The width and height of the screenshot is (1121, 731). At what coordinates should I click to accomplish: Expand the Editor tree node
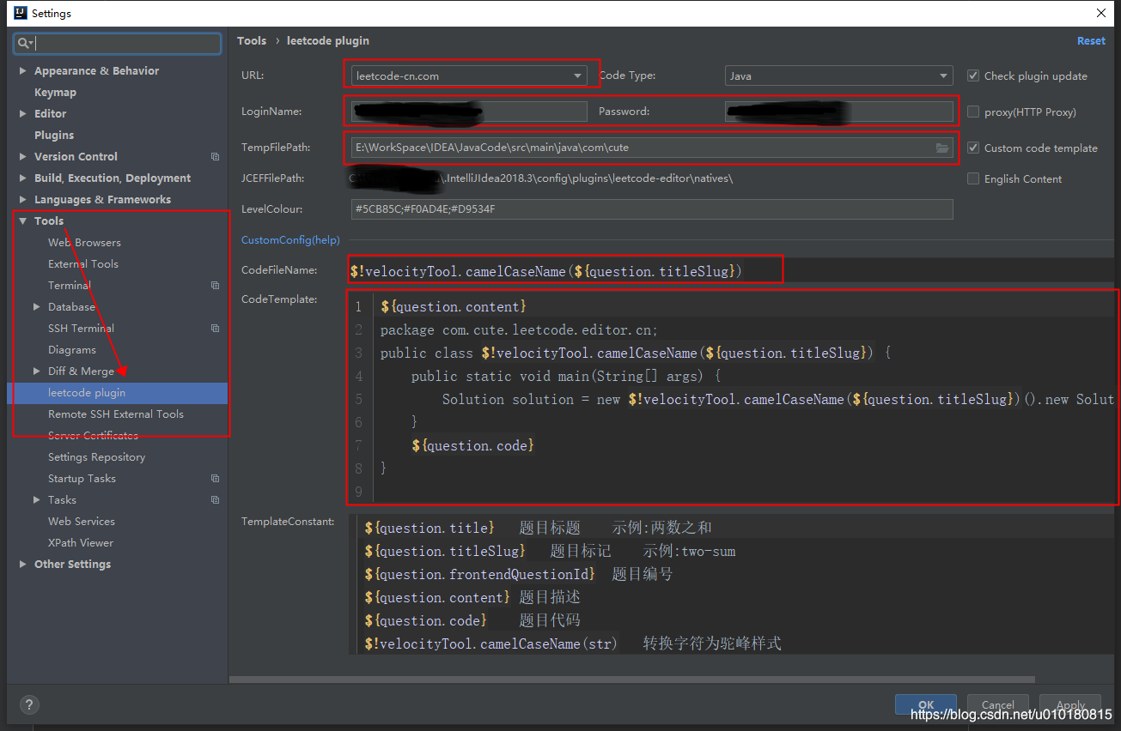click(x=23, y=112)
